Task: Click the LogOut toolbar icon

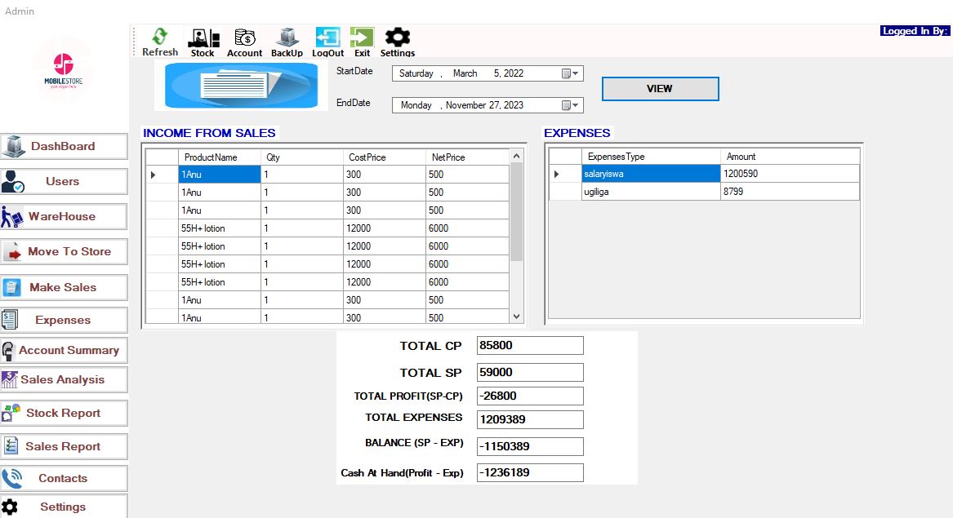Action: 327,42
